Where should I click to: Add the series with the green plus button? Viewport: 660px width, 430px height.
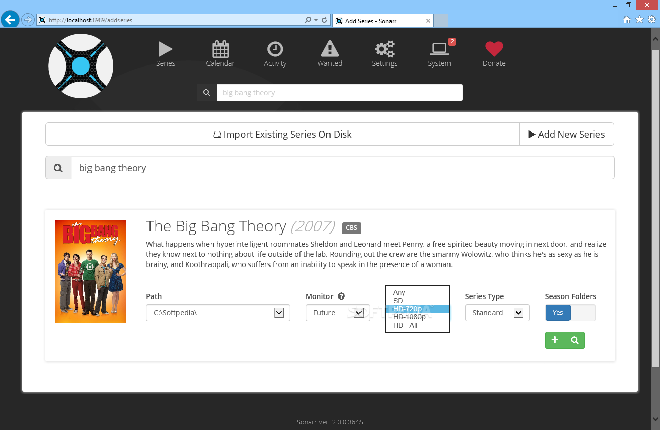click(x=555, y=340)
